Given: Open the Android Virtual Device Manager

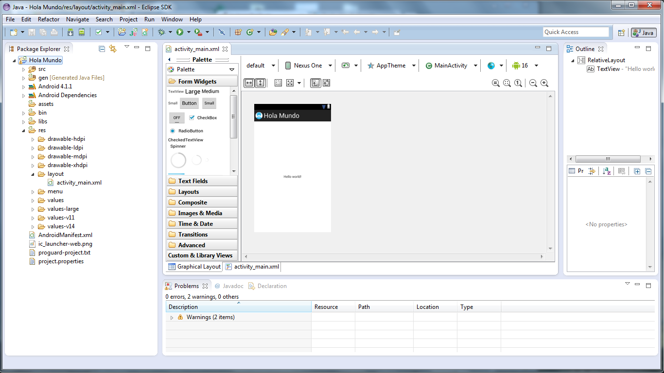Looking at the screenshot, I should tap(82, 32).
